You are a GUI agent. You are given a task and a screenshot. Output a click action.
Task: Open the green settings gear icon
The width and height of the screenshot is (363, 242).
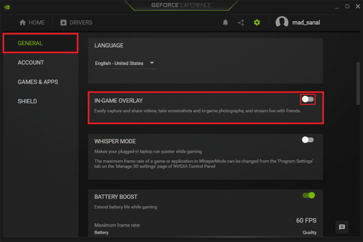click(257, 23)
